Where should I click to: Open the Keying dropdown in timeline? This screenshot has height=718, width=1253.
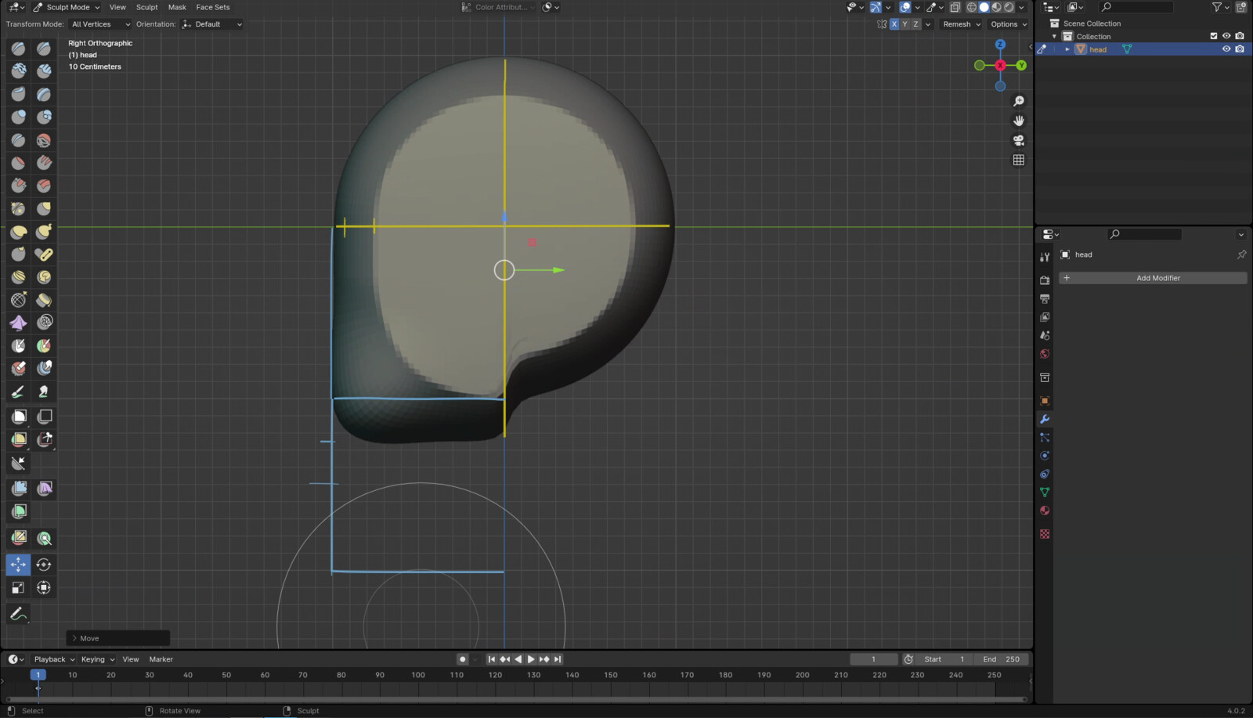tap(98, 659)
